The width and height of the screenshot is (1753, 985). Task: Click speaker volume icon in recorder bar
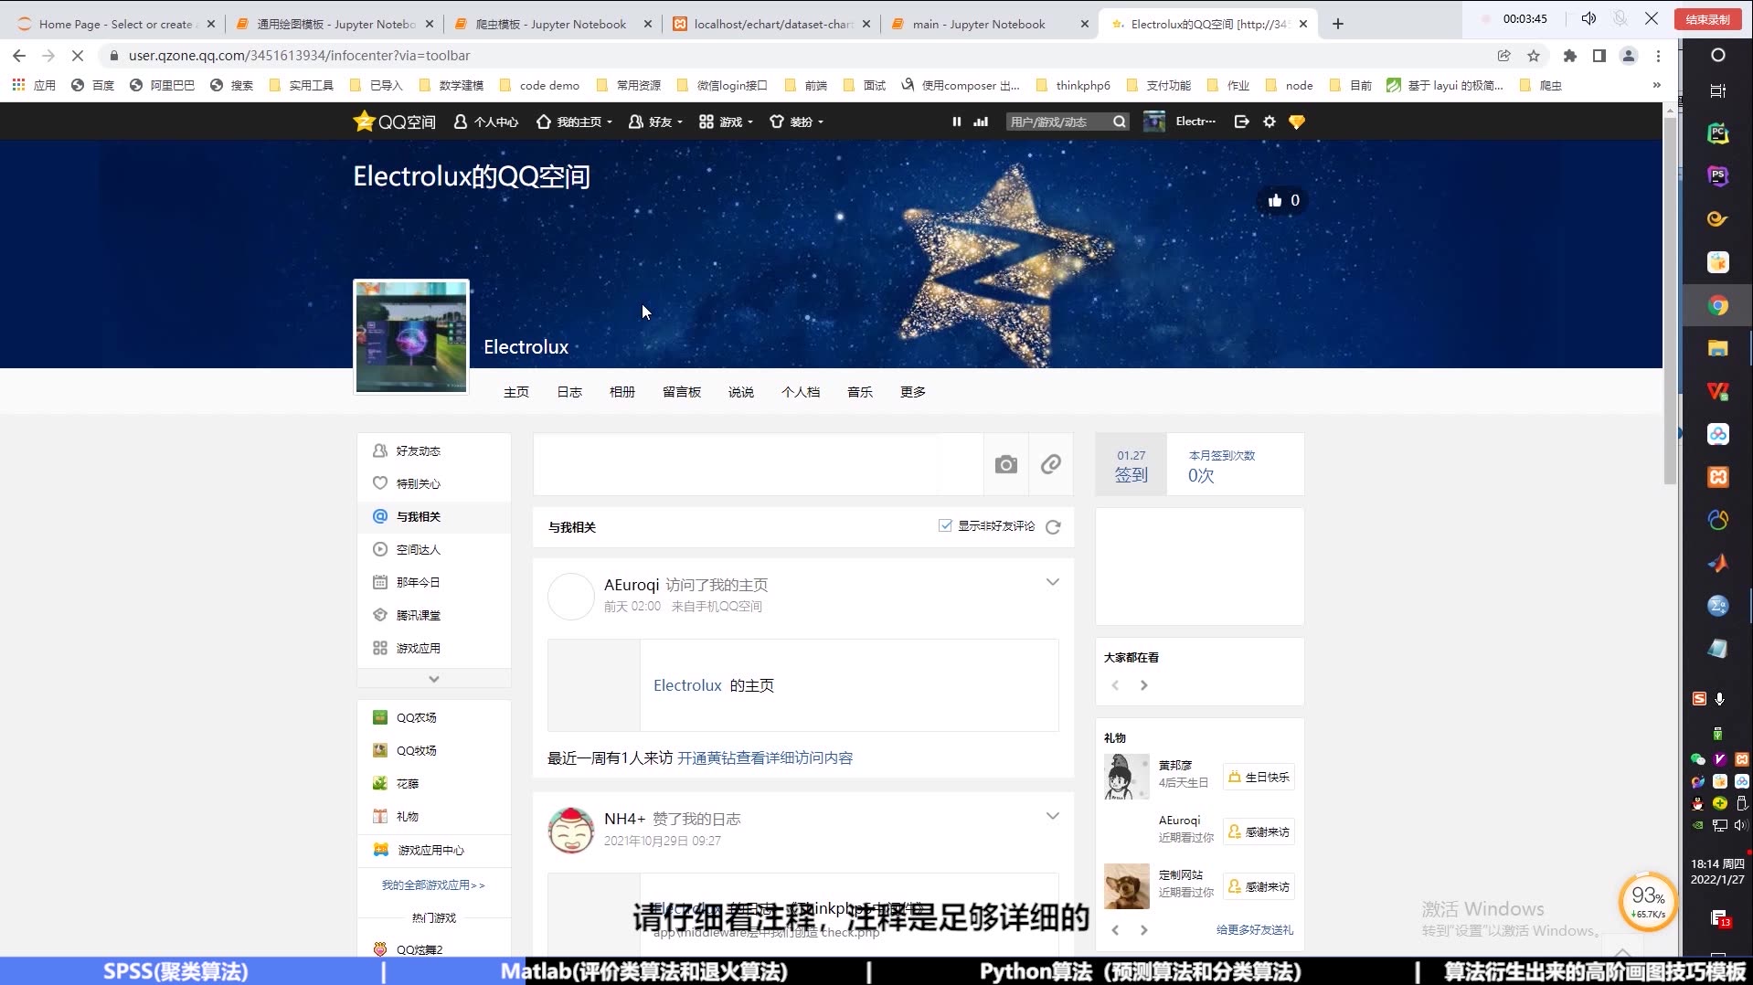point(1589,18)
